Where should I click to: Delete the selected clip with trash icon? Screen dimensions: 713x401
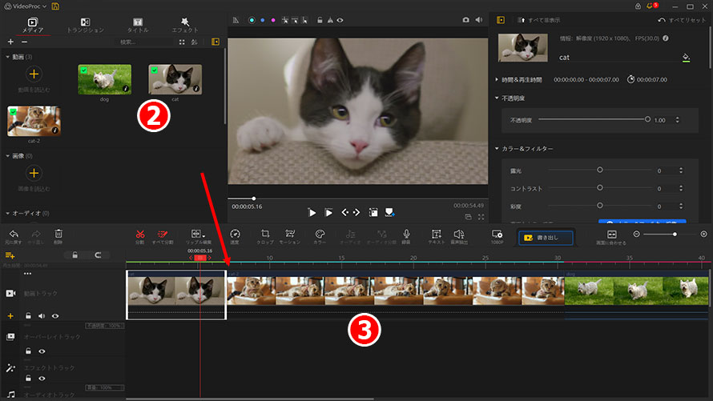(58, 234)
